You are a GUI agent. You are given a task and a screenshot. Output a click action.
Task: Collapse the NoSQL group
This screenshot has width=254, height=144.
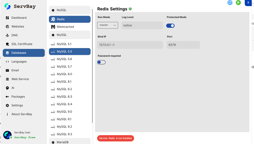click(70, 10)
